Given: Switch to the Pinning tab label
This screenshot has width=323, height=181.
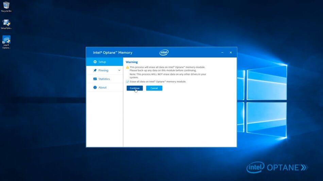Looking at the screenshot, I should point(103,70).
